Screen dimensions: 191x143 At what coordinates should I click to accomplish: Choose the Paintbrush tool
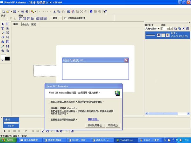(x=3, y=33)
